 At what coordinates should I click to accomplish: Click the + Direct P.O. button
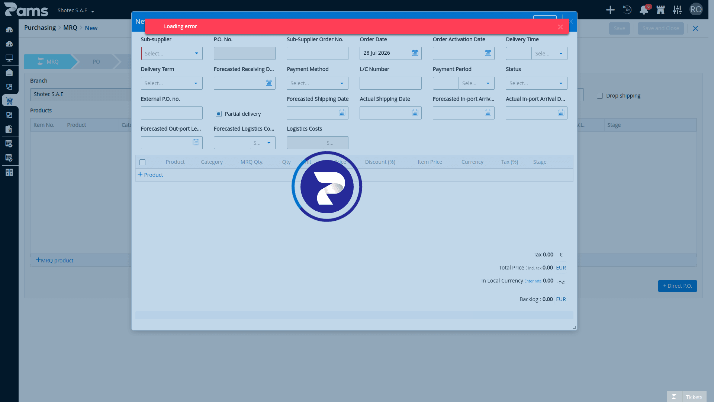tap(677, 286)
